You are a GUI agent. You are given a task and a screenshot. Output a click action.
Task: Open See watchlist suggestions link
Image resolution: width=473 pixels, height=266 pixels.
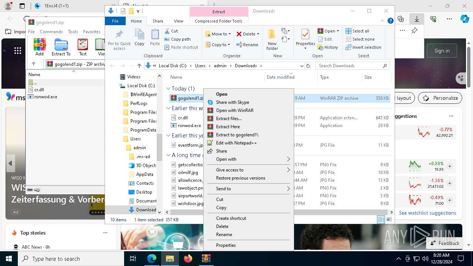click(428, 213)
